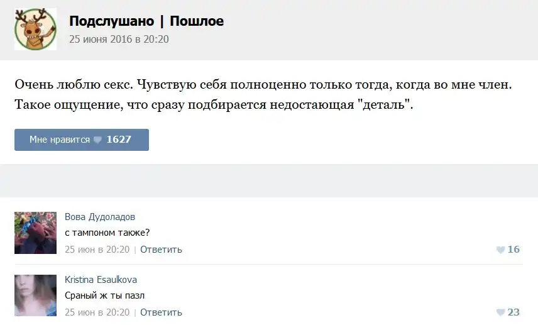Click the post date 25 июня 2016
Viewport: 538px width, 325px height.
(x=119, y=39)
